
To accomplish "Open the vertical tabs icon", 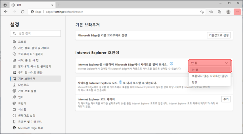I will pyautogui.click(x=5, y=5).
